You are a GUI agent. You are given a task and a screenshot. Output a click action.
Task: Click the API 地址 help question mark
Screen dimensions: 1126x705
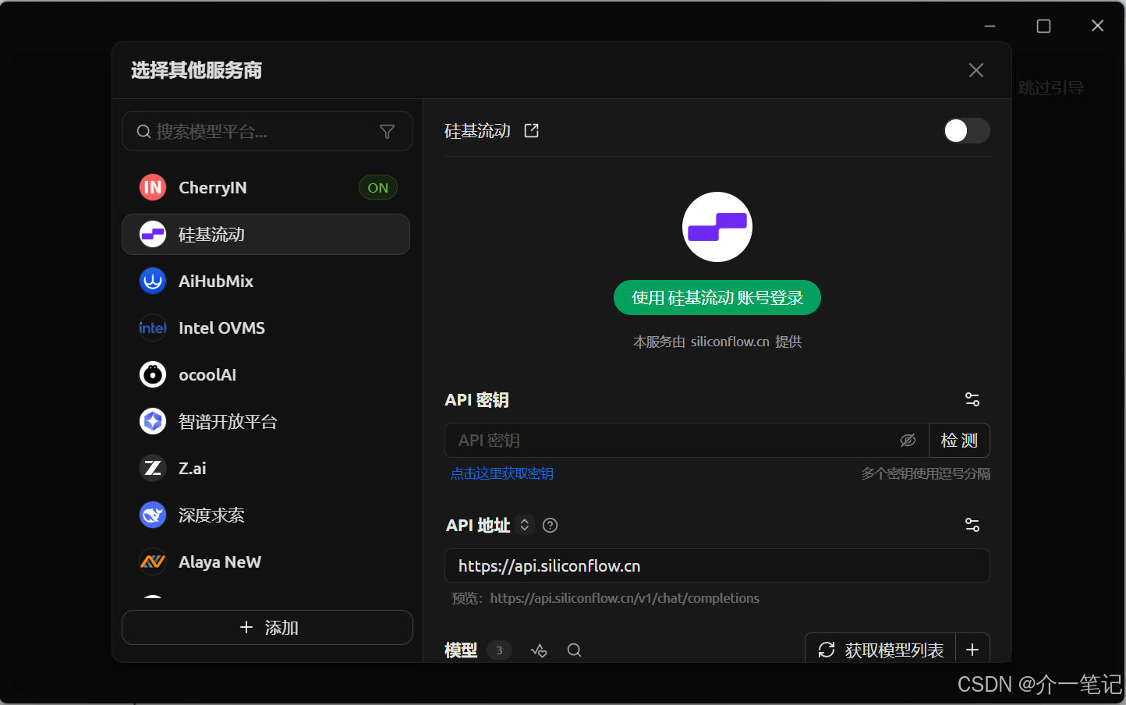(x=551, y=525)
